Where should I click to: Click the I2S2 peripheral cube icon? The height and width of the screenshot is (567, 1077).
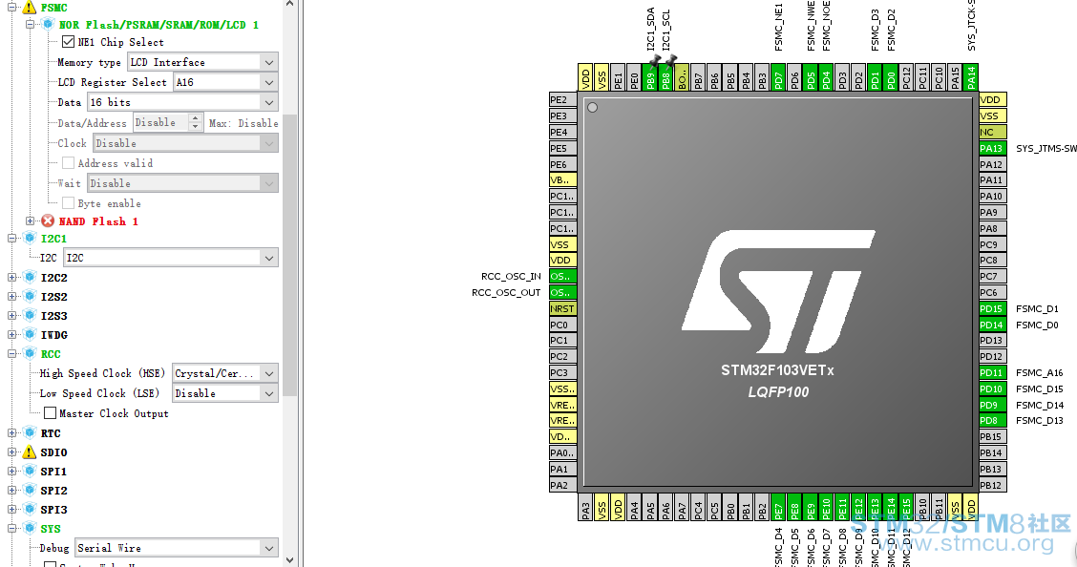(29, 297)
